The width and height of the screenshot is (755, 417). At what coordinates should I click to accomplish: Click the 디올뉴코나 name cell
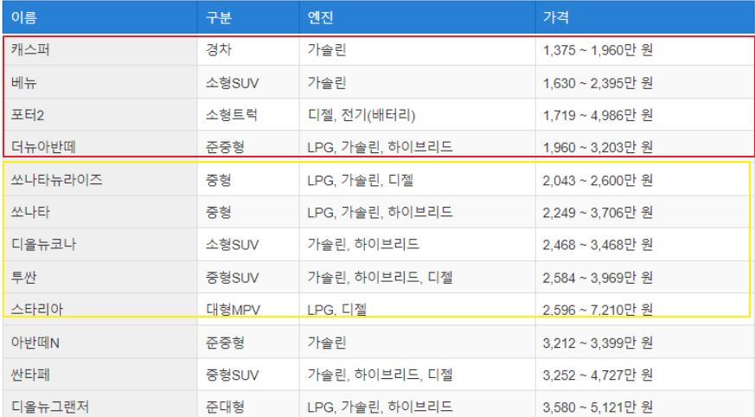100,244
